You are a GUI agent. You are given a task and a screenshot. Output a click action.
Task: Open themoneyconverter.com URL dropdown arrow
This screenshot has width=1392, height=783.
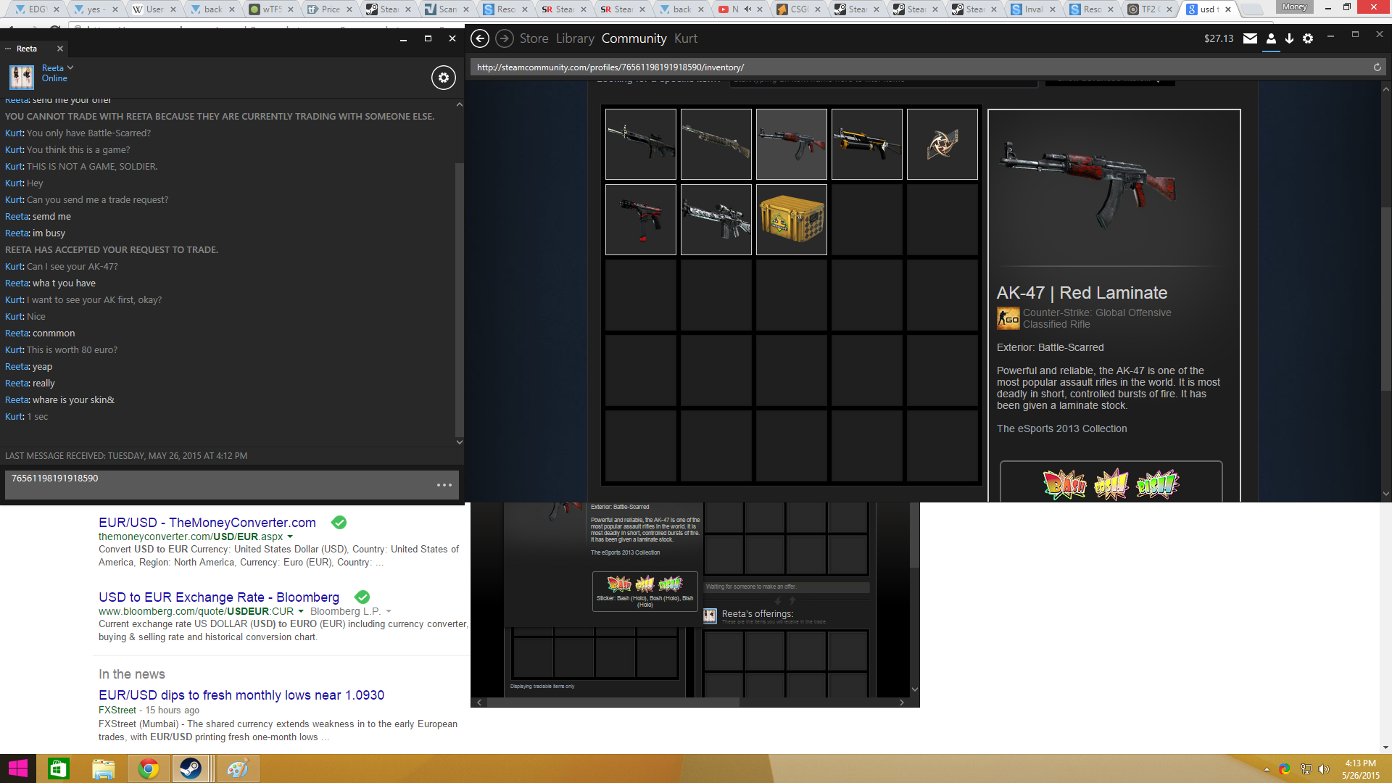point(290,537)
